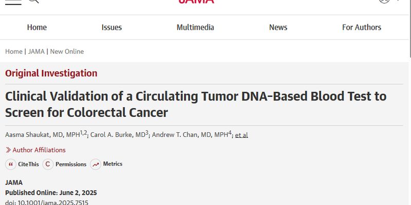The height and width of the screenshot is (205, 411).
Task: Open site search magnifier icon
Action: 33,1
